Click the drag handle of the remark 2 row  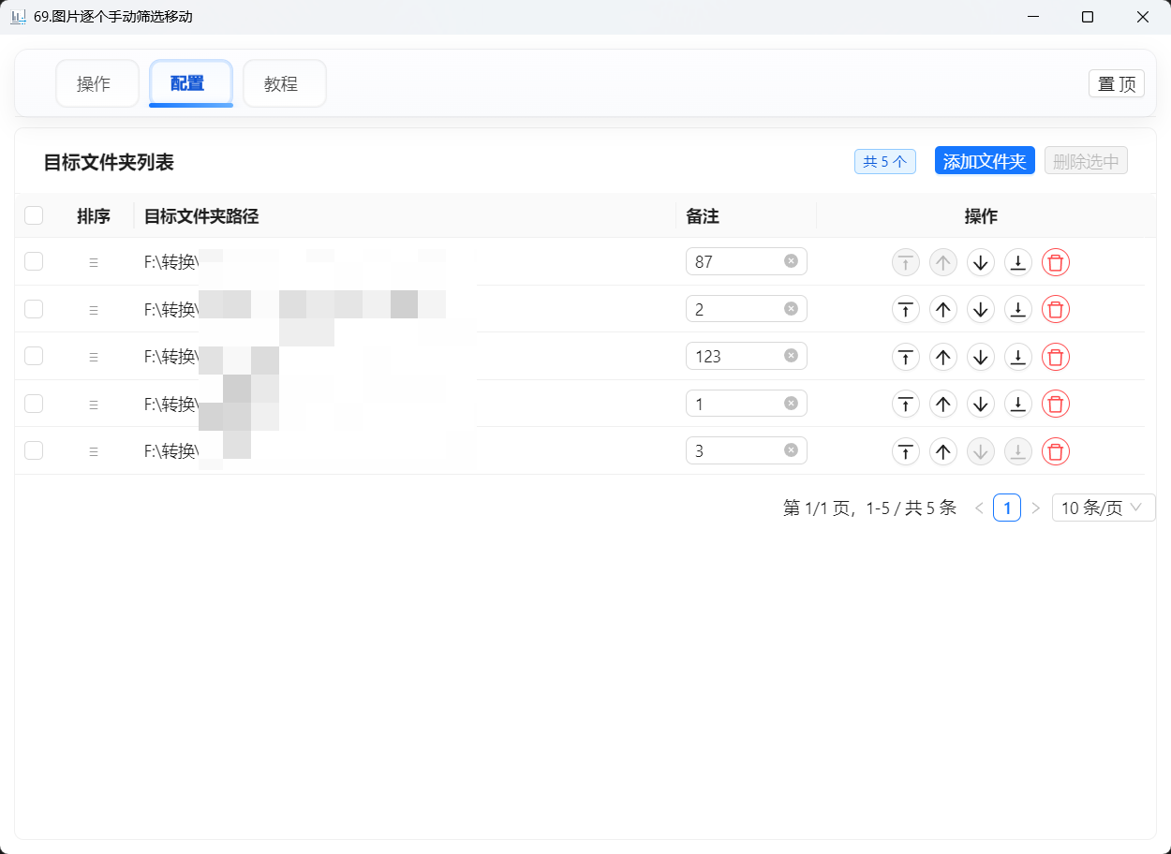click(x=94, y=310)
